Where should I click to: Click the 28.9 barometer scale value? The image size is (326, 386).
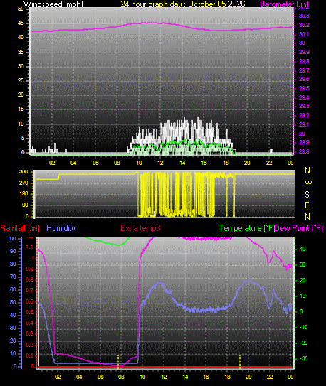[x=304, y=143]
